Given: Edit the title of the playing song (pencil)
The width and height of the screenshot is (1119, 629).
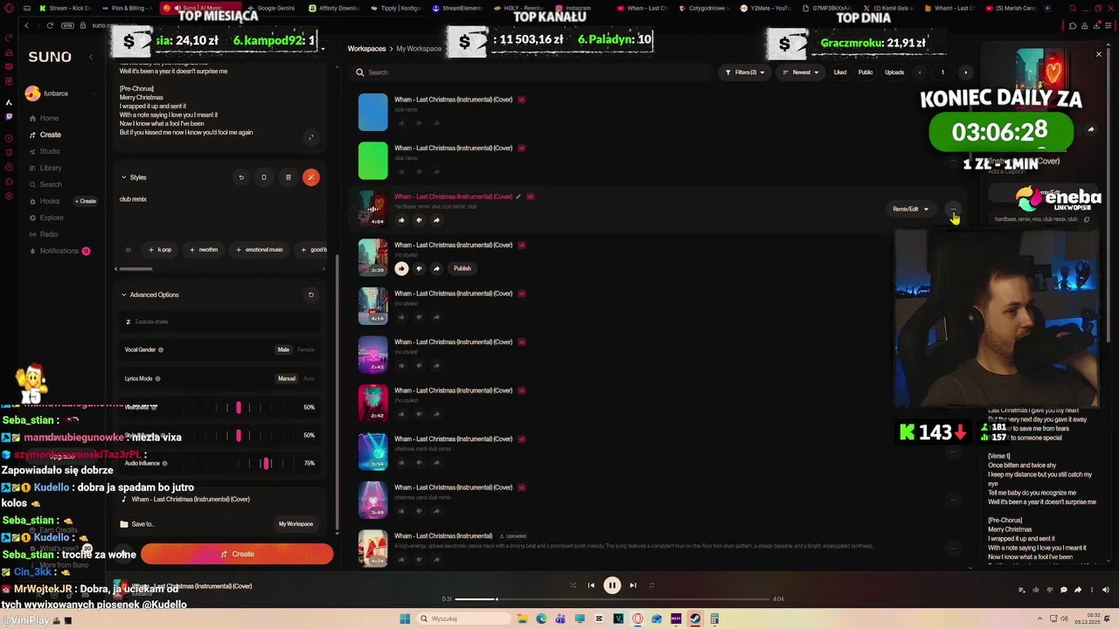Looking at the screenshot, I should point(518,197).
